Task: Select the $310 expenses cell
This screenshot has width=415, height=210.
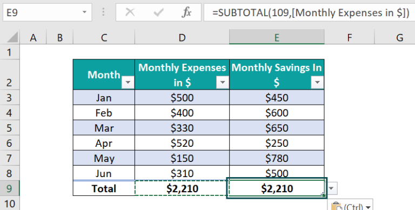Action: 182,173
